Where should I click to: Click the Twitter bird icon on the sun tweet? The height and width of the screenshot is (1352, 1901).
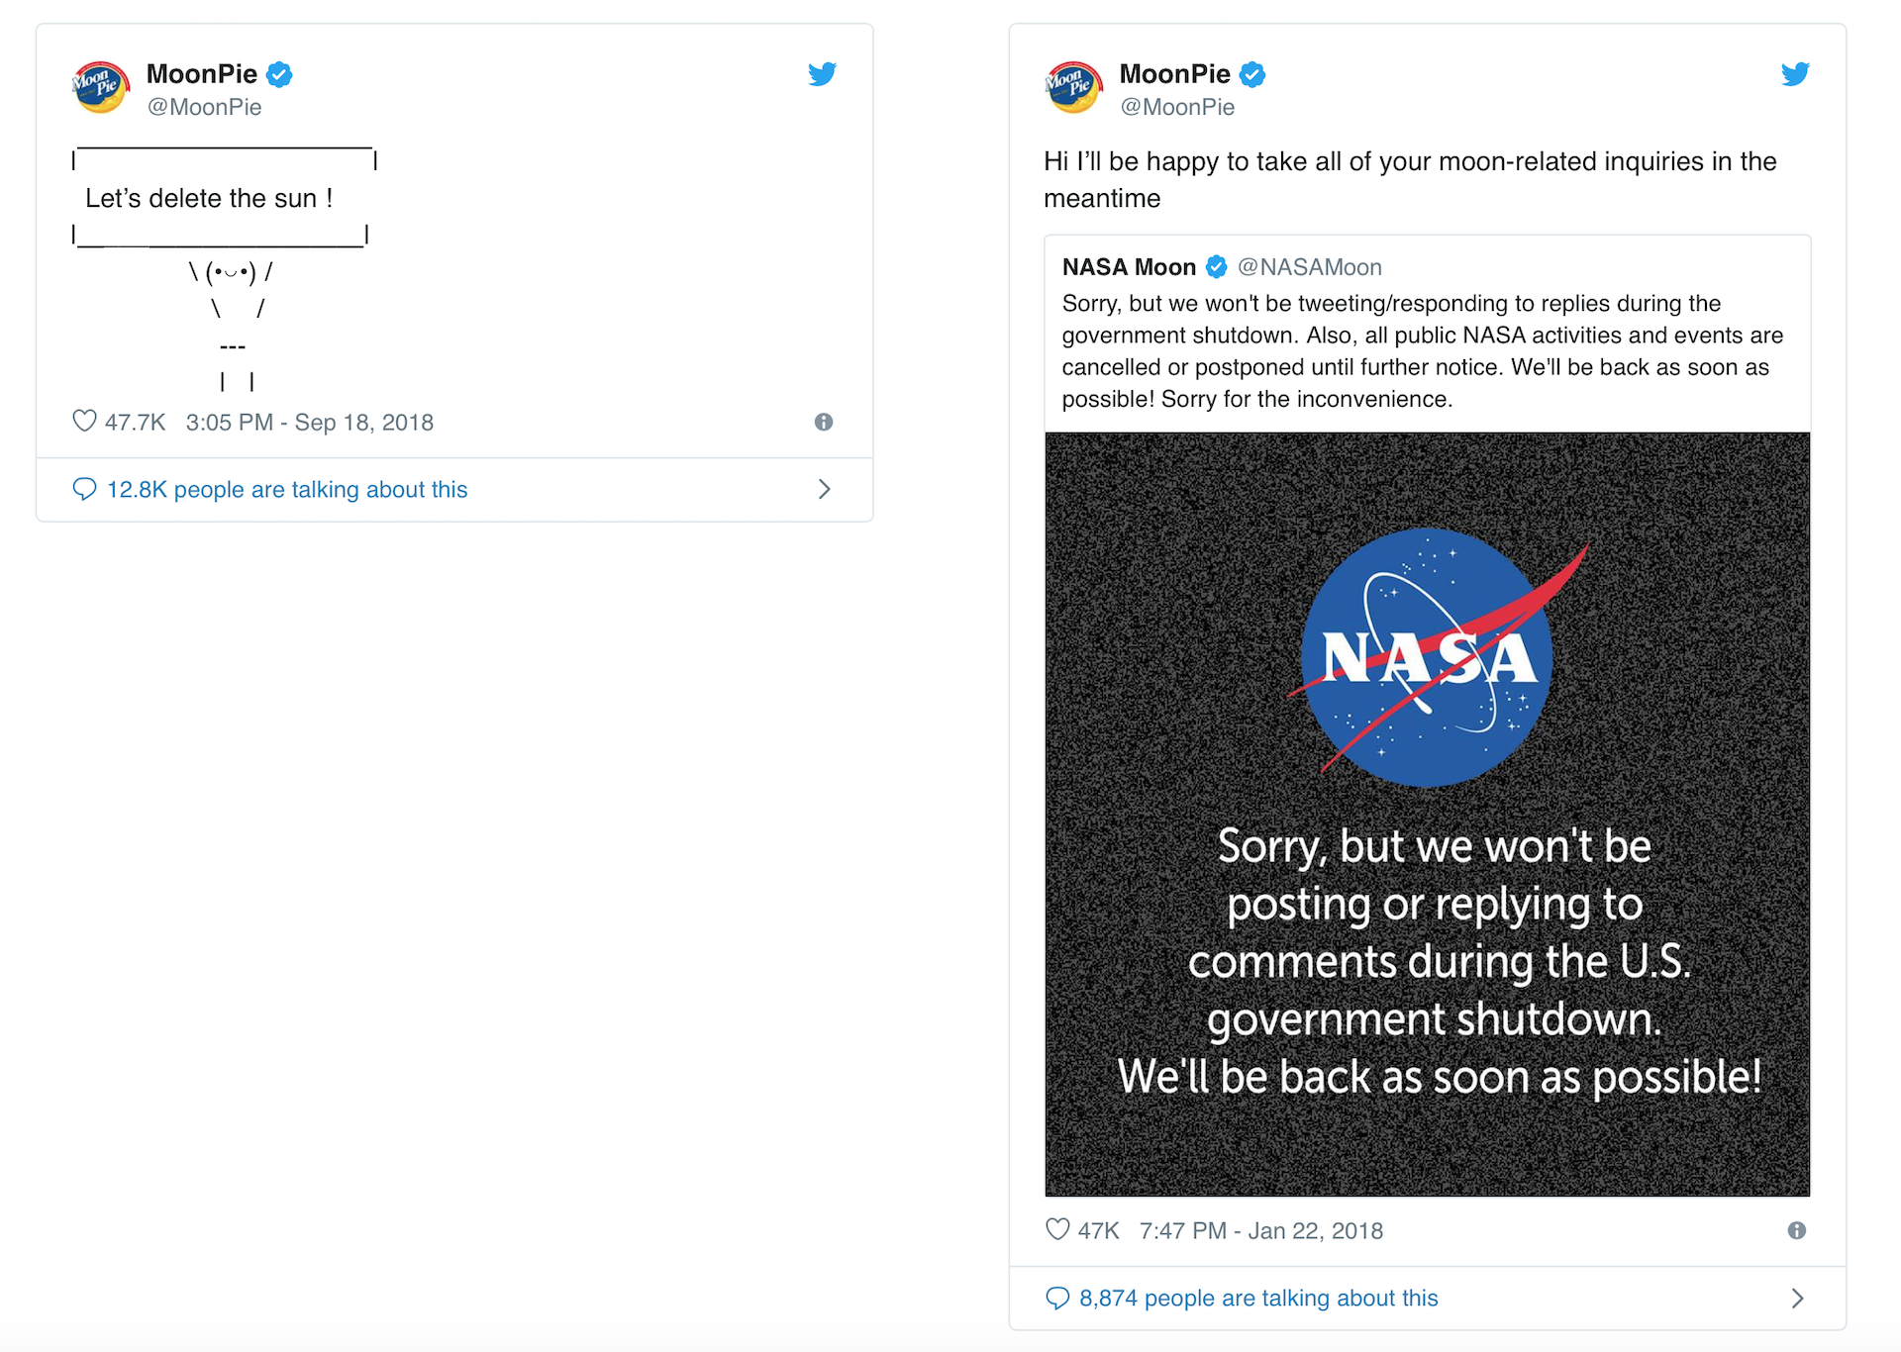[x=822, y=74]
